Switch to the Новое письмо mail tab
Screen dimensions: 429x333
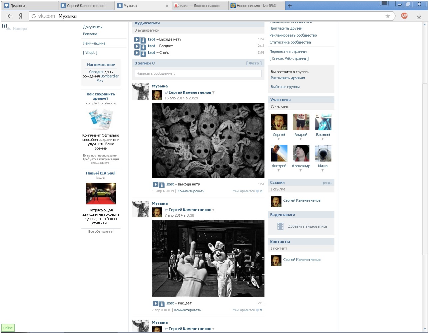click(257, 6)
